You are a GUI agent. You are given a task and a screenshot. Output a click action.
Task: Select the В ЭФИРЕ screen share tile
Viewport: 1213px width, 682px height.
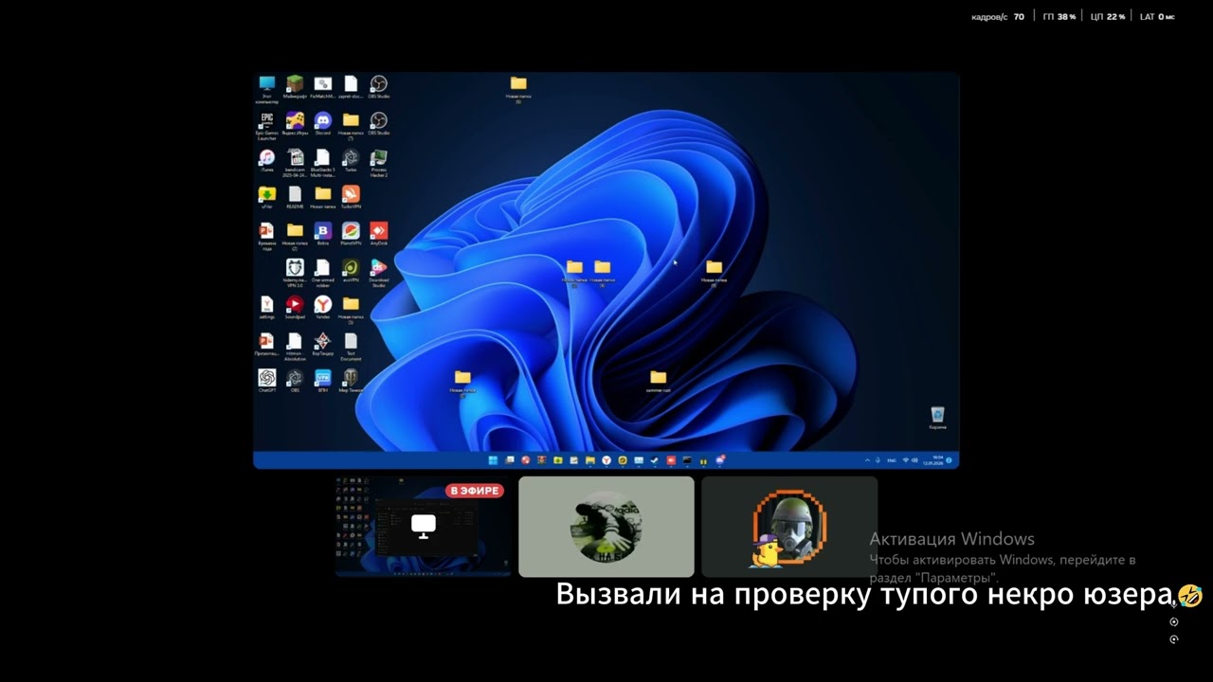[x=423, y=527]
